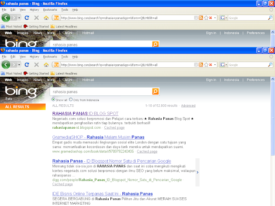
Task: Open search engine dropdown in front window
Action: pyautogui.click(x=226, y=65)
